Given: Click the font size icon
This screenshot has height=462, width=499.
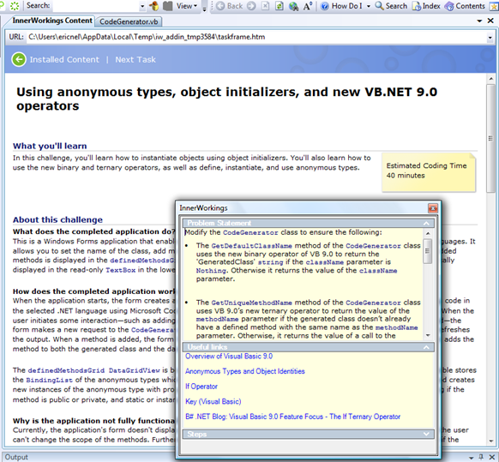Looking at the screenshot, I should point(308,6).
